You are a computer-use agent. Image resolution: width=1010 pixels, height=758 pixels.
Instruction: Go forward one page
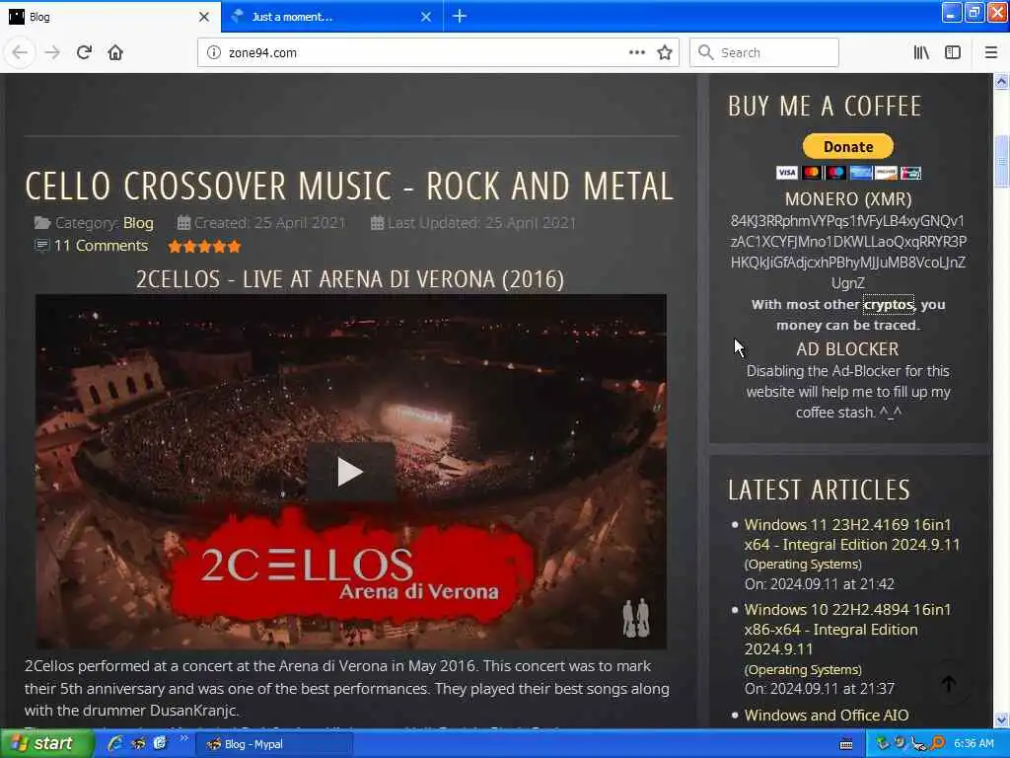point(52,52)
